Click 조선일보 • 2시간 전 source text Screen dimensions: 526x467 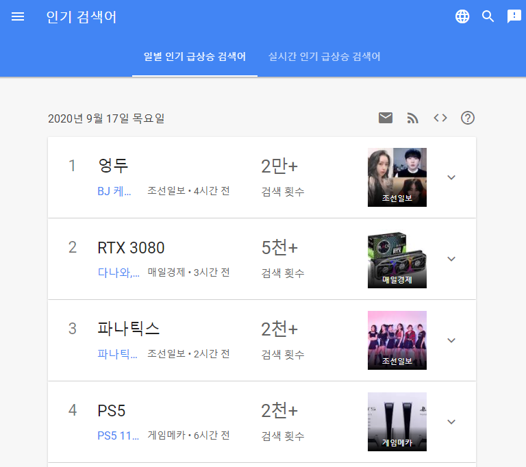189,353
